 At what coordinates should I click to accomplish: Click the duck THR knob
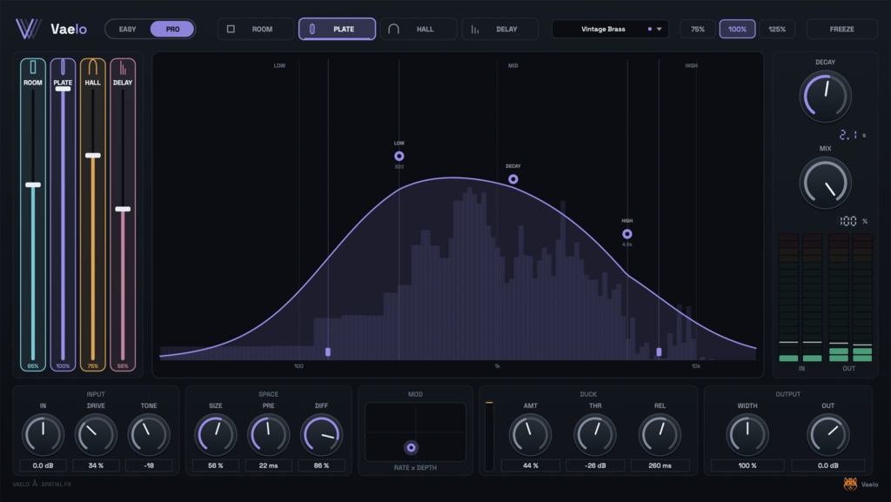point(595,434)
